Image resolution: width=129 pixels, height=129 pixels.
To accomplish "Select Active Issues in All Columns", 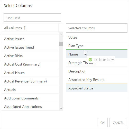I will click(30, 39).
